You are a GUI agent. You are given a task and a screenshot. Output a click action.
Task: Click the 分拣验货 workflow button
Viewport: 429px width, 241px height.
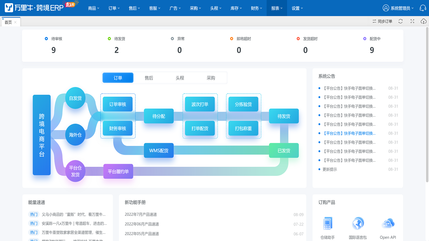243,104
